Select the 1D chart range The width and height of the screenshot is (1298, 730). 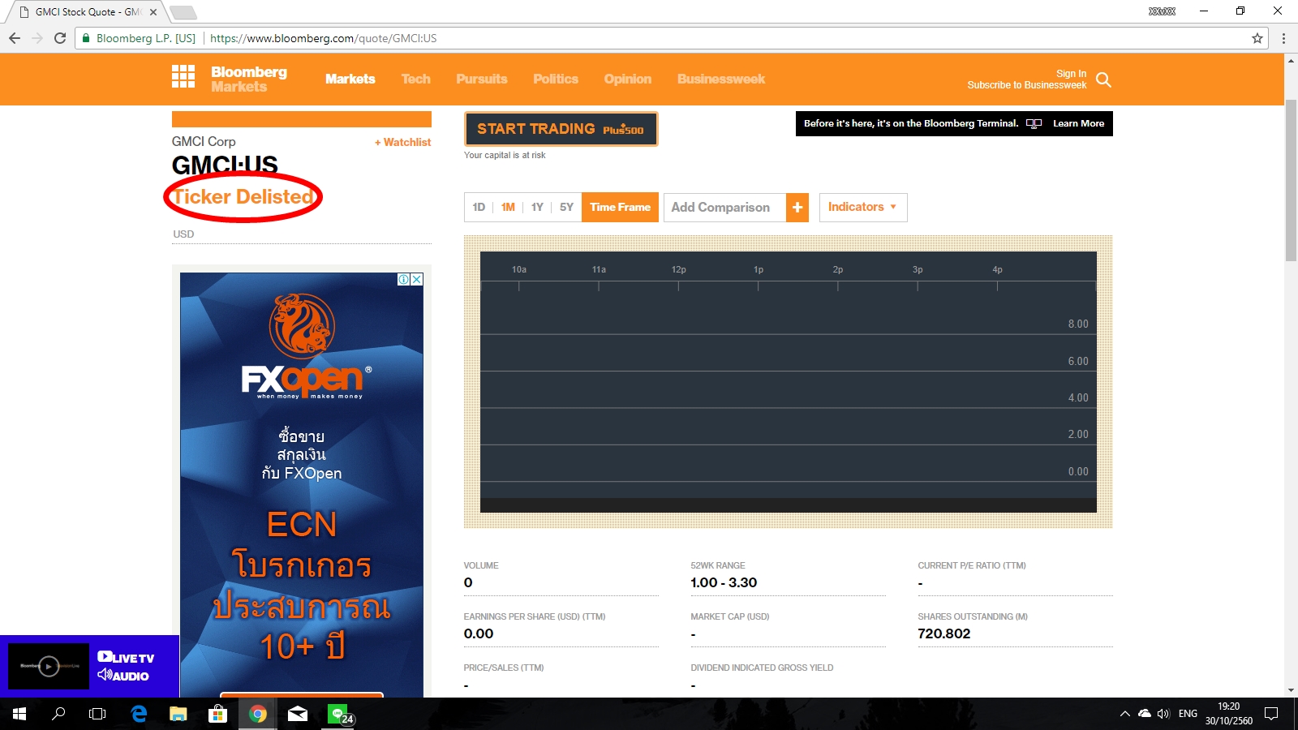click(479, 208)
